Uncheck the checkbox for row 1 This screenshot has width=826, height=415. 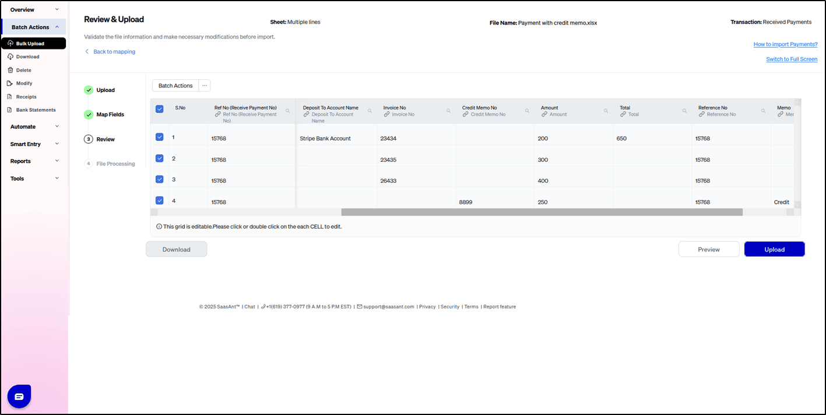[160, 137]
